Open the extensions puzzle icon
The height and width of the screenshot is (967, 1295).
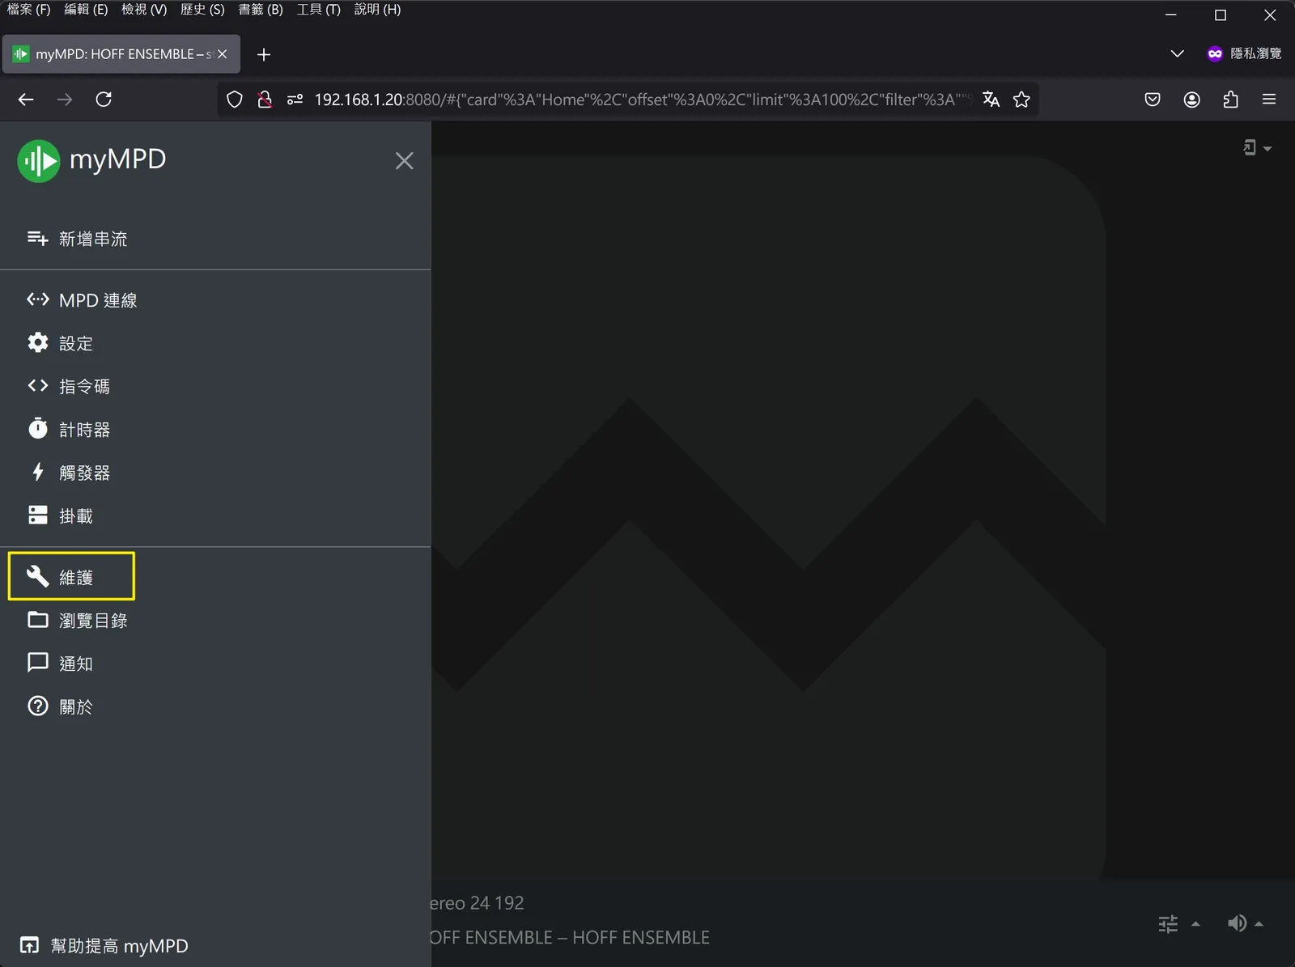pos(1230,100)
